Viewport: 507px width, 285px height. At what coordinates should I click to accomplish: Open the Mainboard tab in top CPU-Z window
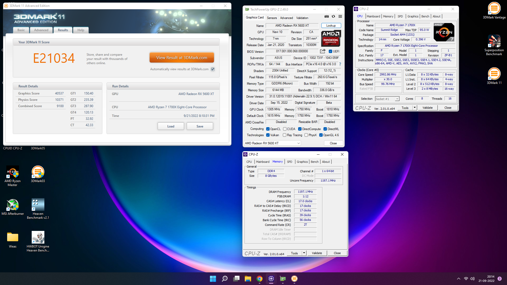(373, 16)
